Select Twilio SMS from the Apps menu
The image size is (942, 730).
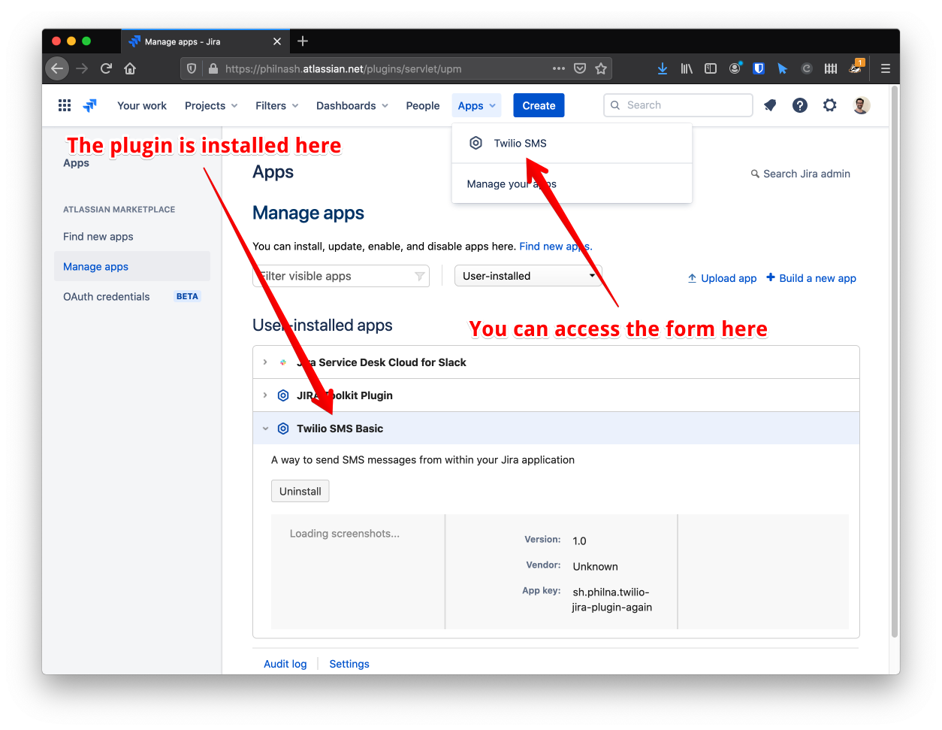572,143
